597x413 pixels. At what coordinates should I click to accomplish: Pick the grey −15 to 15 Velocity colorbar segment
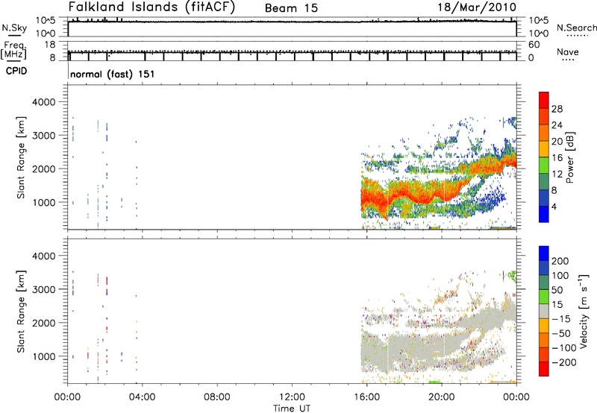(544, 312)
